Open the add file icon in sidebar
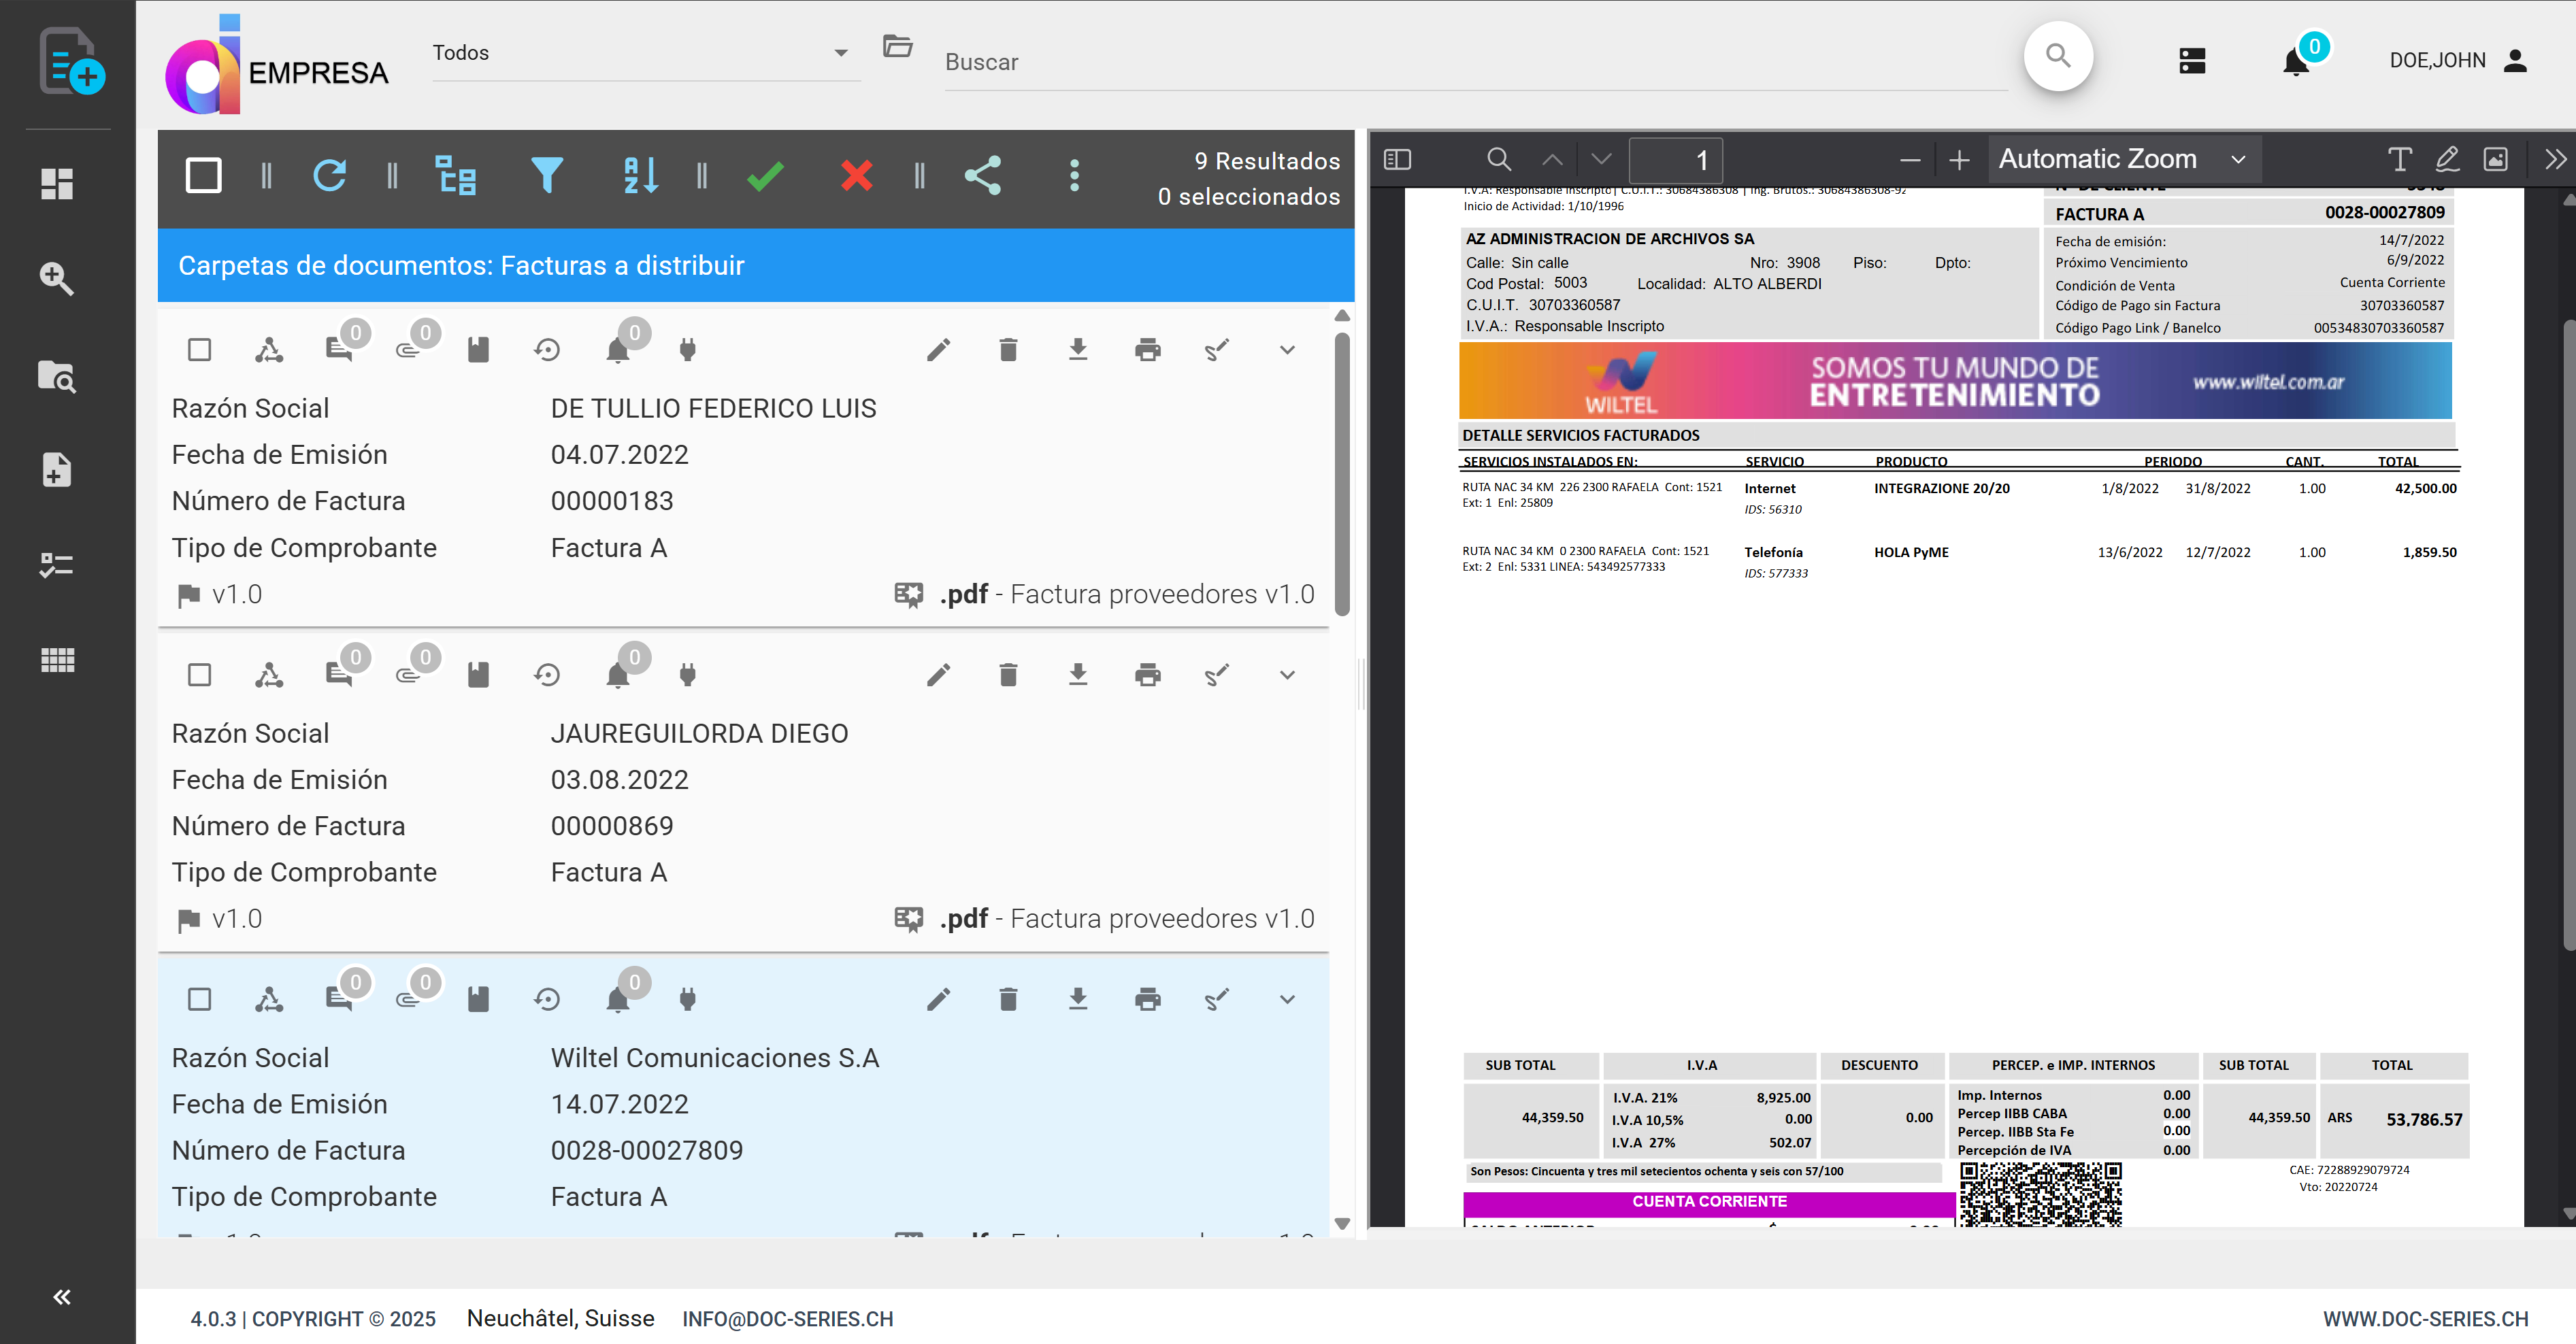Image resolution: width=2576 pixels, height=1344 pixels. (57, 470)
